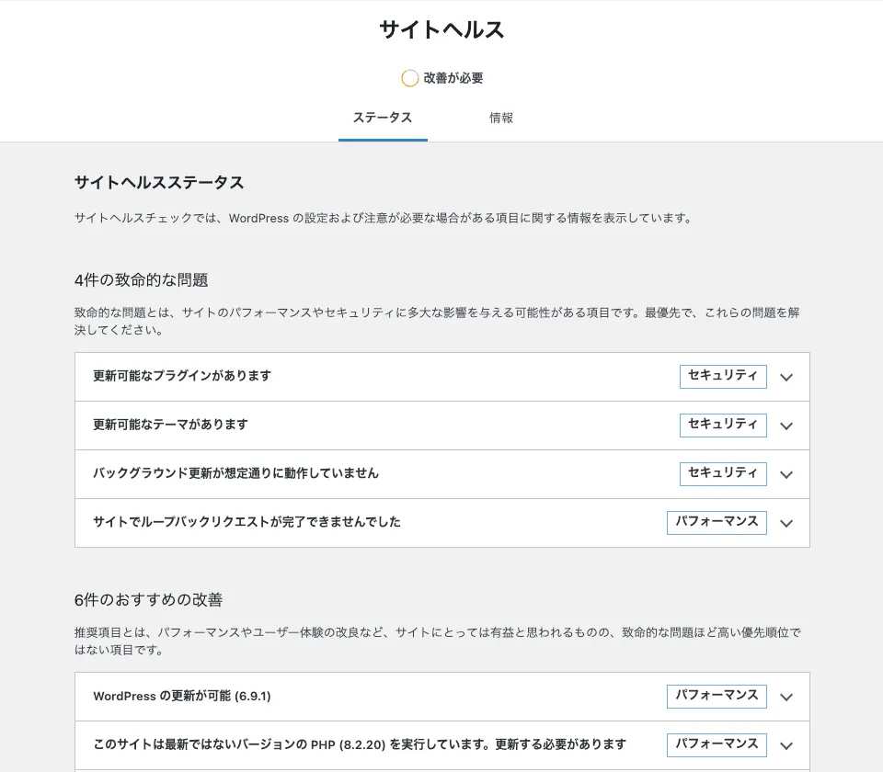883x772 pixels.
Task: Click chevron arrow on ループバックリクエスト row
Action: [786, 523]
